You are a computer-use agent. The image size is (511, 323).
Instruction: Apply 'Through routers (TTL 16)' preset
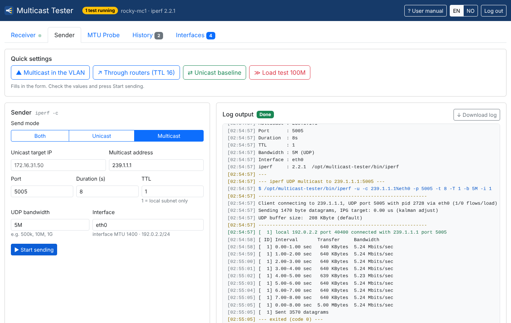click(136, 72)
